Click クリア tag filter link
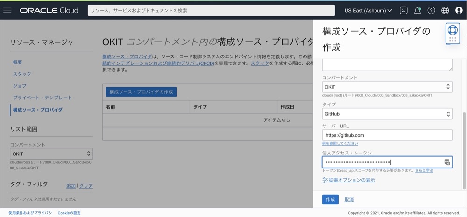This screenshot has height=217, width=467. click(86, 186)
